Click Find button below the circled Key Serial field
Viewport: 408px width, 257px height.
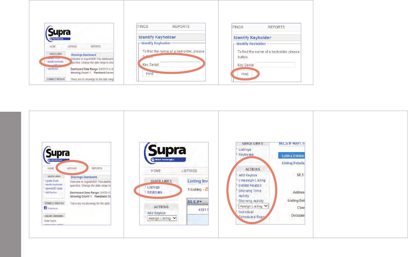tap(150, 74)
